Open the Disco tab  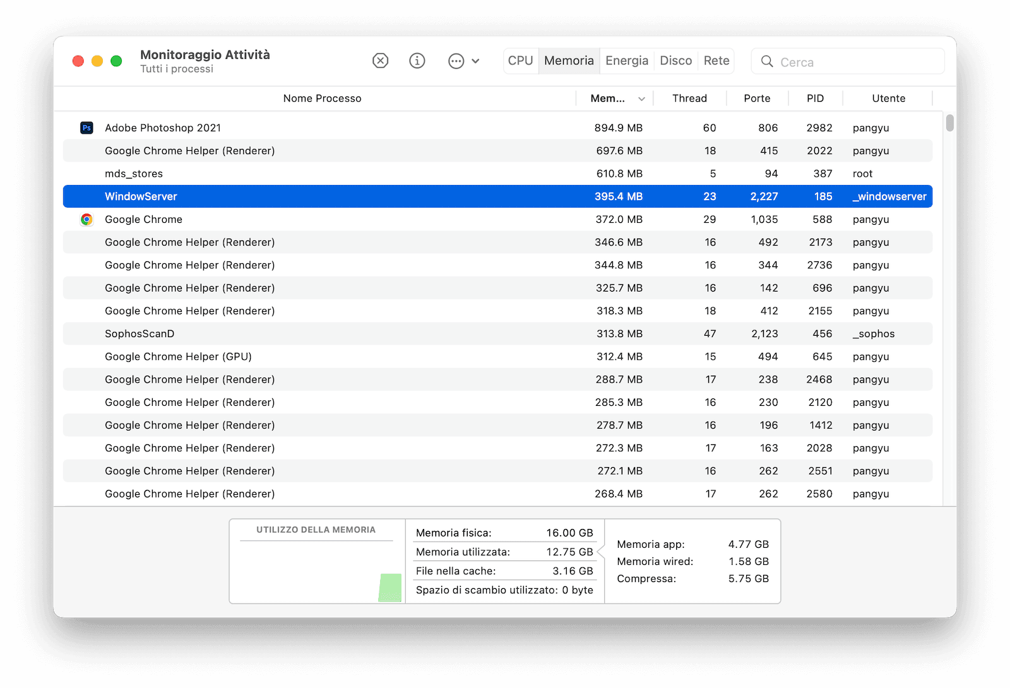[x=675, y=60]
